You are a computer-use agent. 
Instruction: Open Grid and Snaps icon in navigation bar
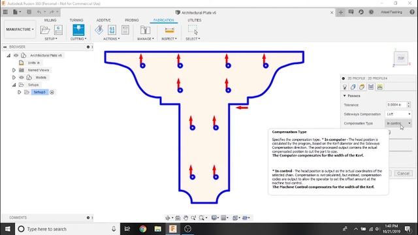224,218
